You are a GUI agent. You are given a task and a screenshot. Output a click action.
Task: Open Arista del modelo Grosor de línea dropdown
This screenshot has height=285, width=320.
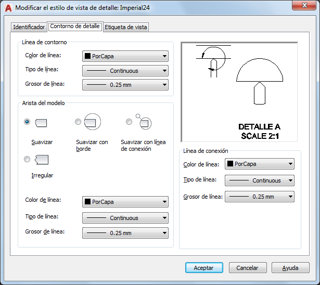point(125,233)
